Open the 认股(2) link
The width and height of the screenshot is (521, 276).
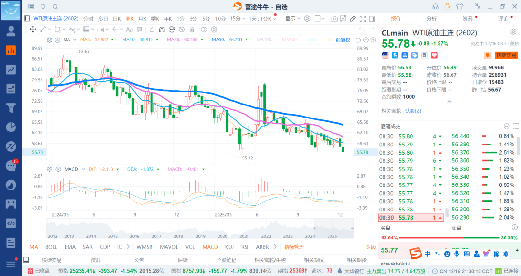pos(413,111)
